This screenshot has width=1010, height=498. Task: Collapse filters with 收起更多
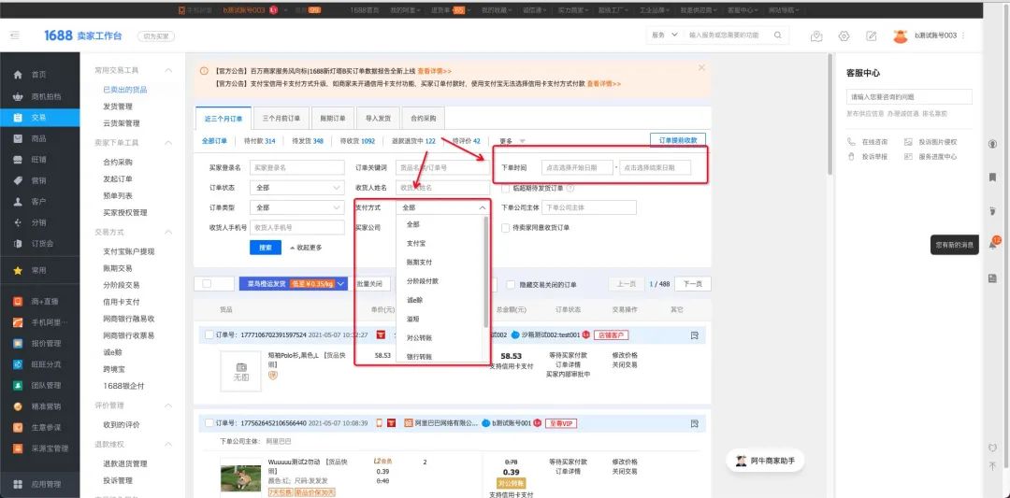(x=306, y=248)
